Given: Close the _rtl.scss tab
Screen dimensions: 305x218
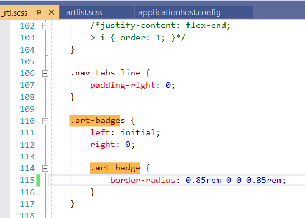Looking at the screenshot, I should 51,12.
